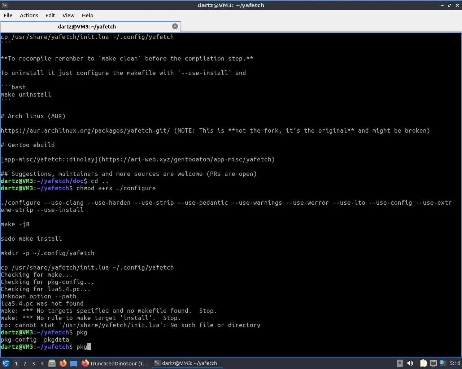Select the dartz@VM3 terminal taskbar entry
Image resolution: width=462 pixels, height=369 pixels.
[187, 363]
